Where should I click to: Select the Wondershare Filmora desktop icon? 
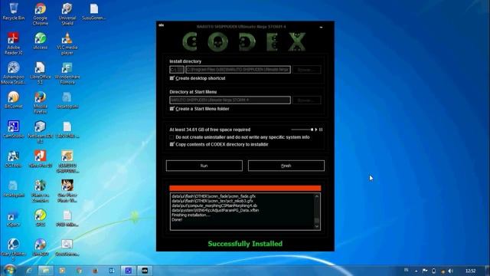pyautogui.click(x=67, y=73)
